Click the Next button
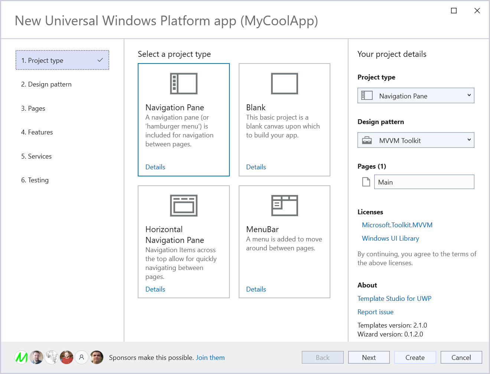 click(x=369, y=357)
